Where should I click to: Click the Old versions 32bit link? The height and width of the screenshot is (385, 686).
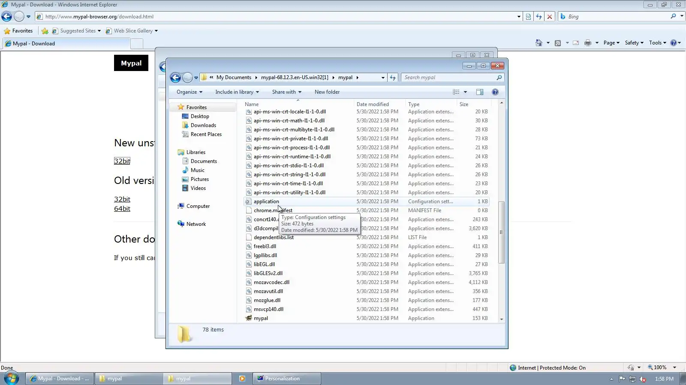click(x=122, y=199)
